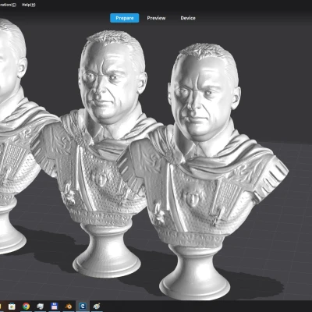
Task: Open the partly cut off Calibration menu
Action: pos(8,5)
